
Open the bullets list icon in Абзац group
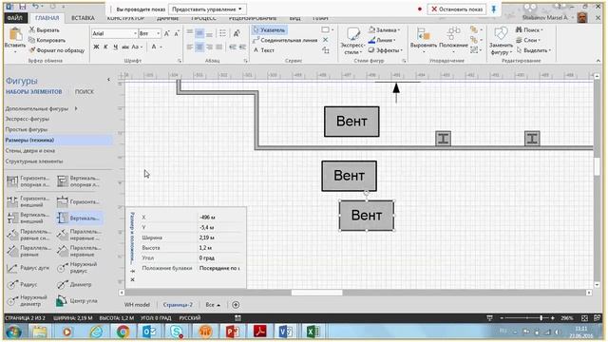222,33
